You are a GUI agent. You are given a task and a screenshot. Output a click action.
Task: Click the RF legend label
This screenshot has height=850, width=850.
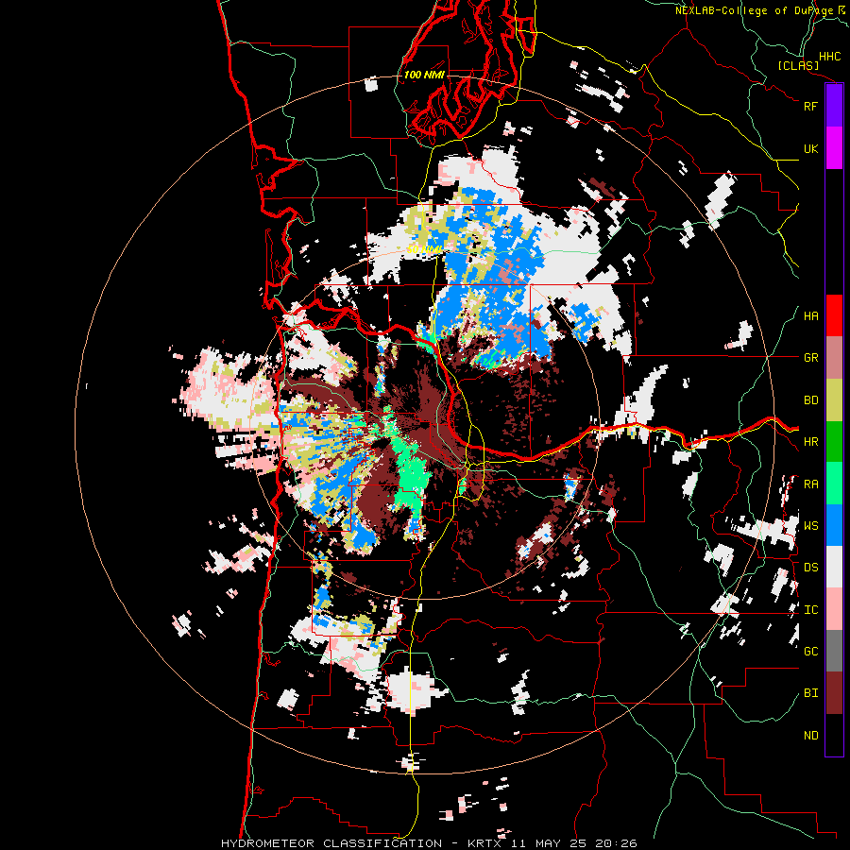[810, 106]
